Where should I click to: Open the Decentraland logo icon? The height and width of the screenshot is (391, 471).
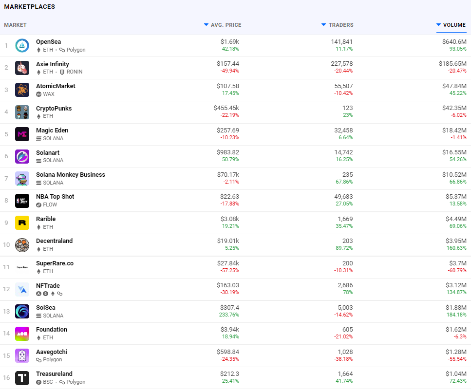tap(22, 245)
